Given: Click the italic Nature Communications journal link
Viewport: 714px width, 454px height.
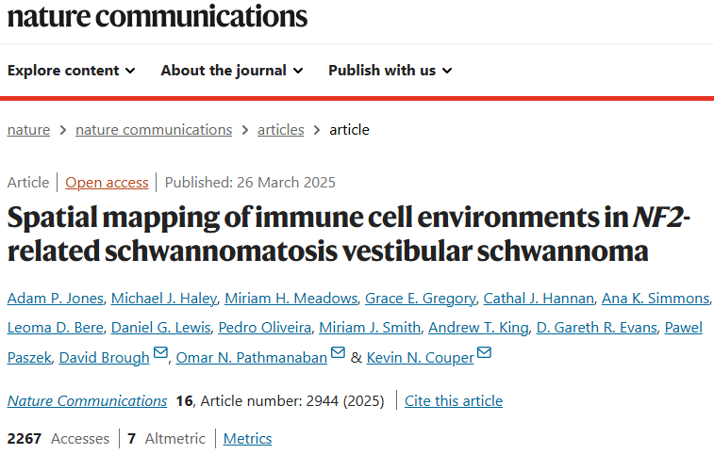Looking at the screenshot, I should [88, 400].
